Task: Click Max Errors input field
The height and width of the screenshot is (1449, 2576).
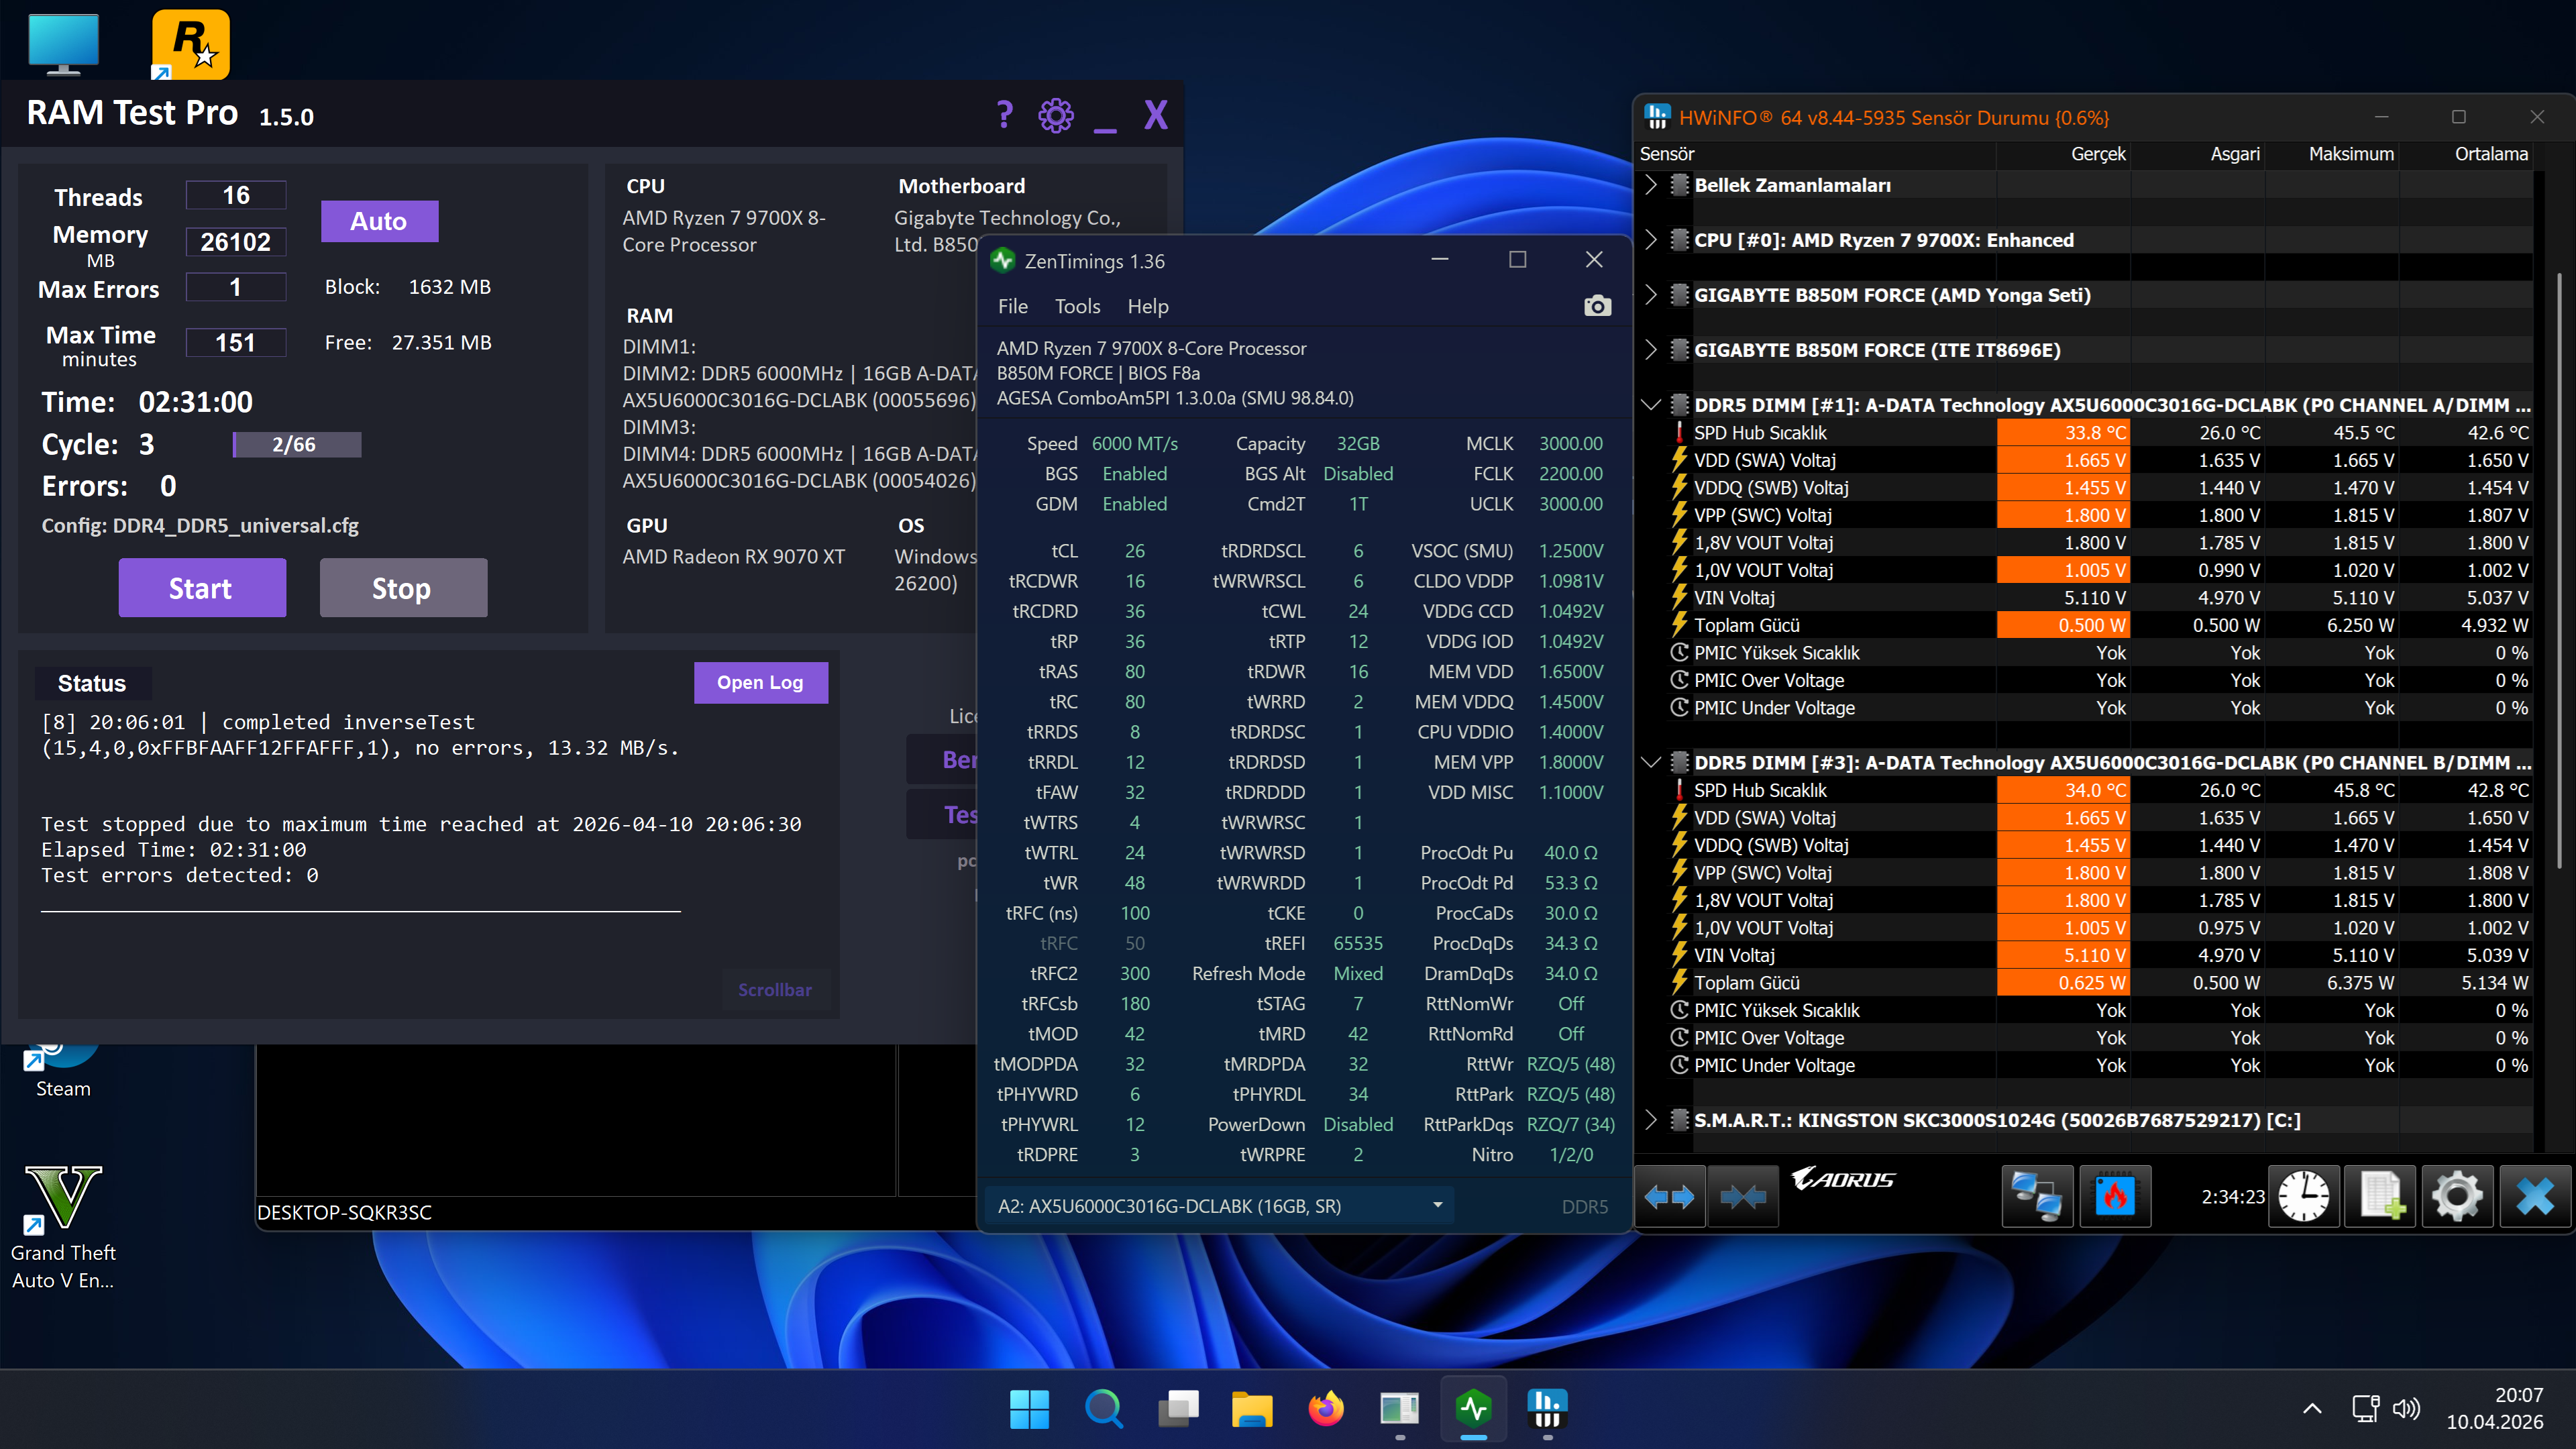Action: click(x=236, y=287)
